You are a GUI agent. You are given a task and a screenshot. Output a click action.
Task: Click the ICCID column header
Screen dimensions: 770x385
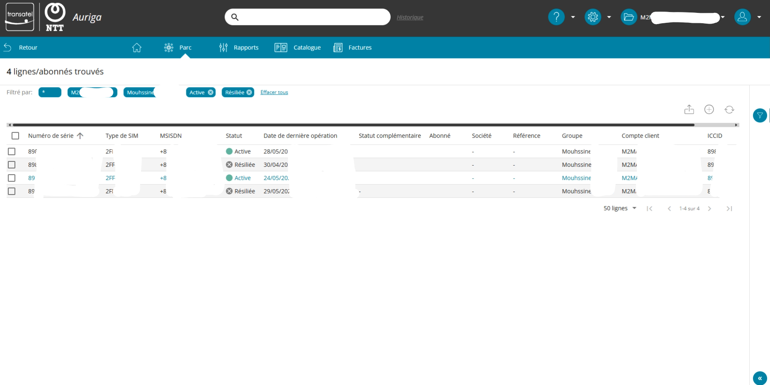pyautogui.click(x=715, y=136)
